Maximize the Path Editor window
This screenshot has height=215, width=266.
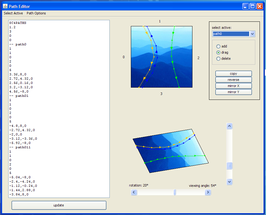click(253, 6)
